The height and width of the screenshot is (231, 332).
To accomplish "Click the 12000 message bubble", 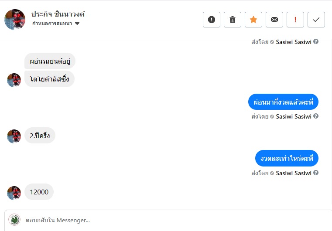I will click(x=39, y=192).
